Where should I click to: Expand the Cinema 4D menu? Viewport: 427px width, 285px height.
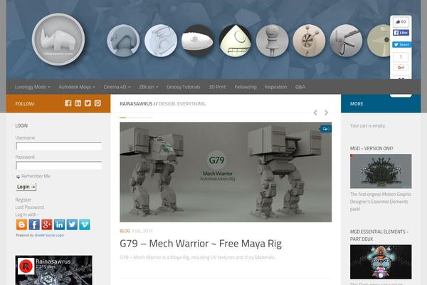pos(117,87)
